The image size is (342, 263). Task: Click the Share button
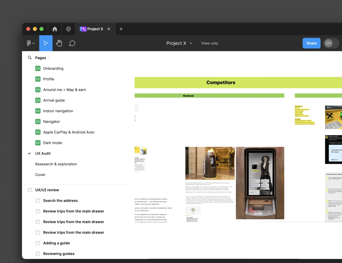coord(311,43)
